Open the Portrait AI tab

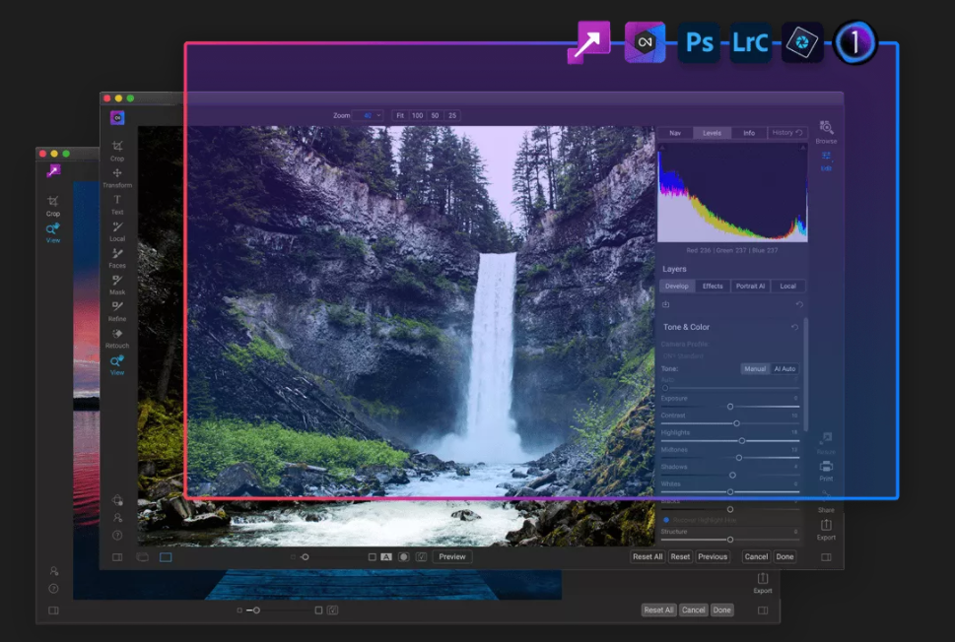750,286
